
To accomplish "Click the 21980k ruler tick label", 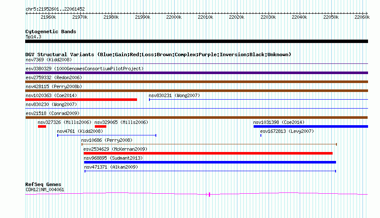I will pos(111,17).
